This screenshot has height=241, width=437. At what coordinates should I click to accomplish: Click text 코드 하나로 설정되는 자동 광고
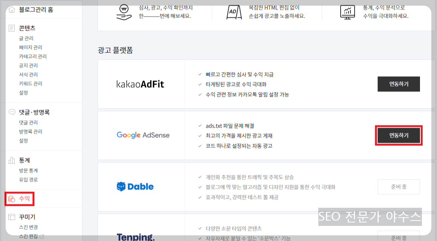pos(239,146)
